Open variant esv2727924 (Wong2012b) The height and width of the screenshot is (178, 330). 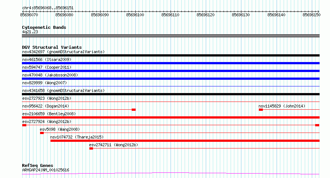click(x=47, y=121)
